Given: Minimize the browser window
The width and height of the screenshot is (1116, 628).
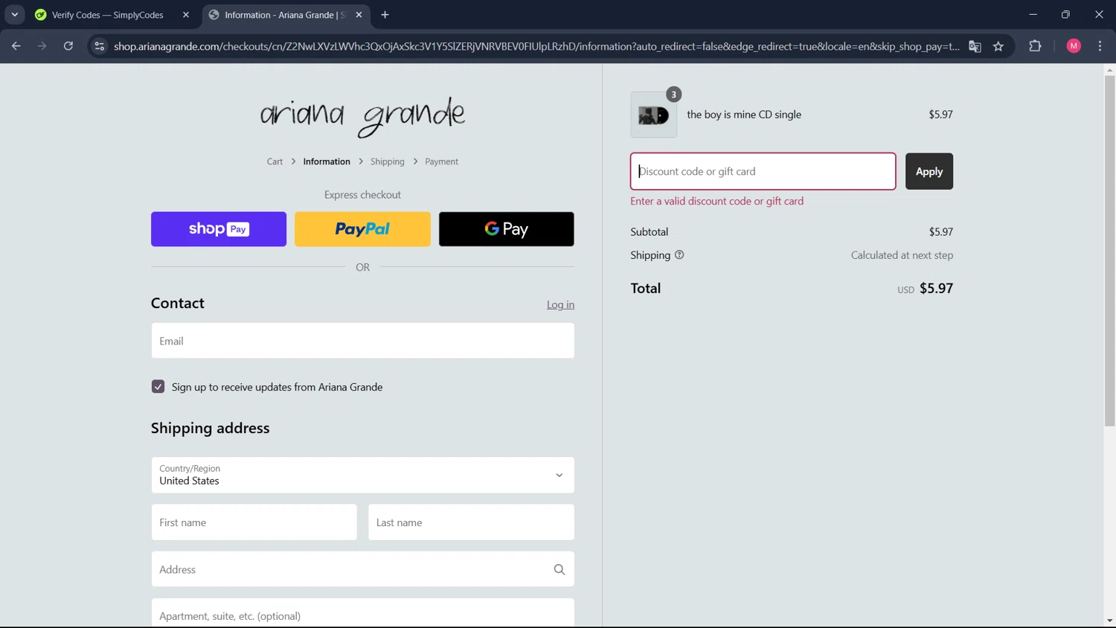Looking at the screenshot, I should tap(1033, 14).
